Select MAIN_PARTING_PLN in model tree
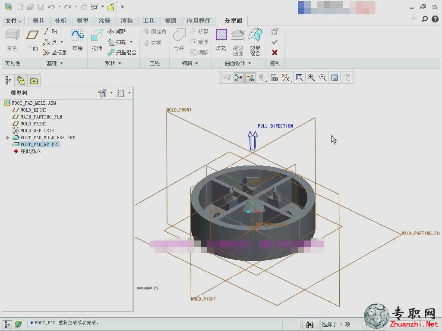 [x=41, y=117]
